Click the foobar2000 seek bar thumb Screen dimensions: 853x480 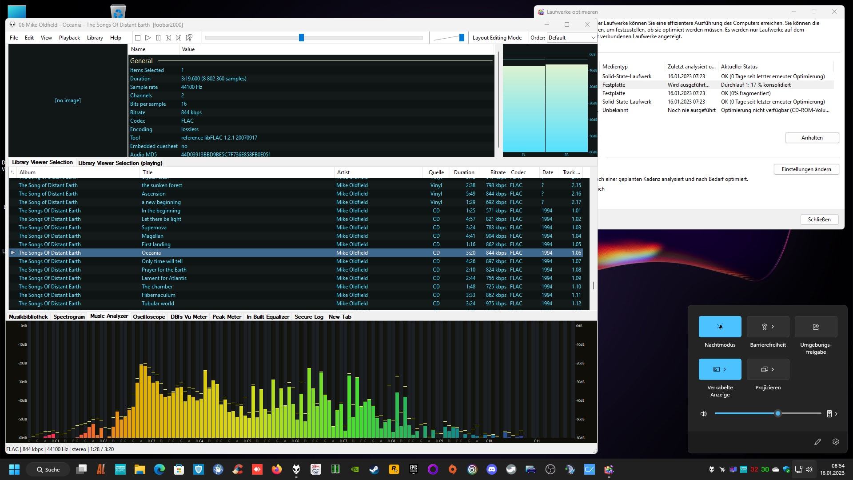pyautogui.click(x=301, y=38)
